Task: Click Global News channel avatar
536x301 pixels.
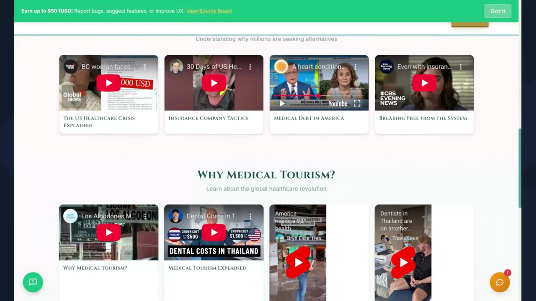Action: tap(70, 67)
